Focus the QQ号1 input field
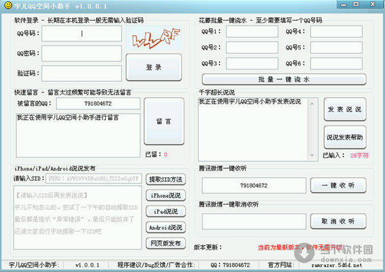 pos(252,31)
